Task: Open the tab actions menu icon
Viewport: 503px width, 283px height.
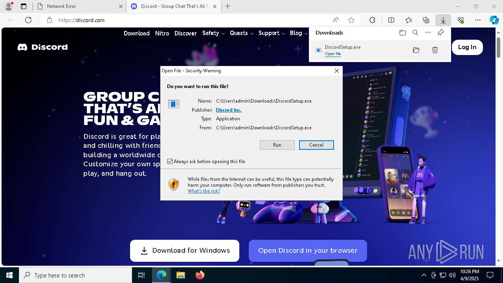Action: [24, 6]
